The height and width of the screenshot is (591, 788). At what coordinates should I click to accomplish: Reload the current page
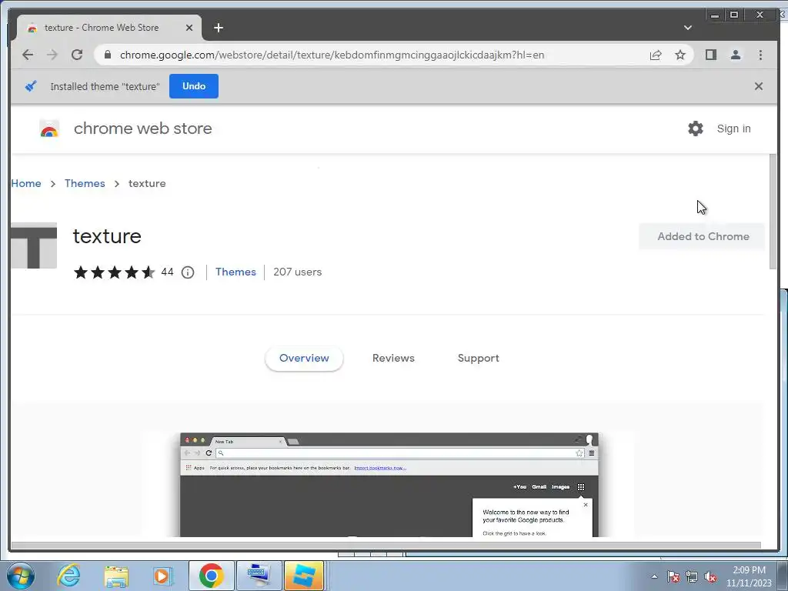coord(77,55)
